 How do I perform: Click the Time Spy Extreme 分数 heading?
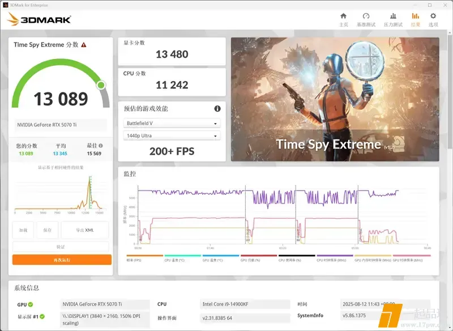click(x=46, y=45)
